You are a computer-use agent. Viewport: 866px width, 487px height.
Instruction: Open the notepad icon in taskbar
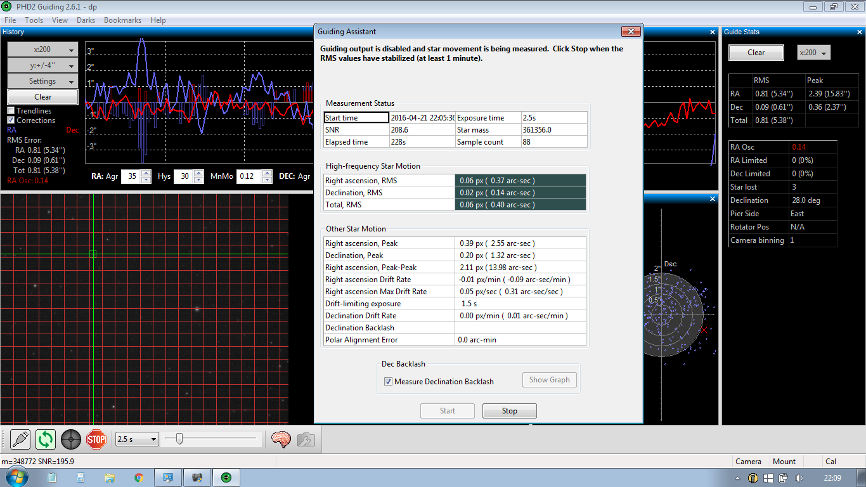pyautogui.click(x=51, y=477)
